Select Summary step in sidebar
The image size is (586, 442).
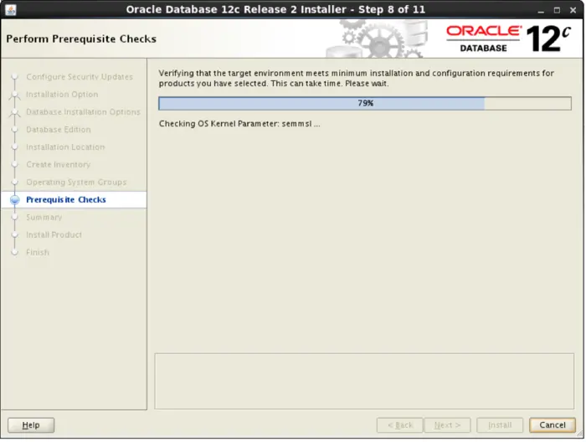[x=44, y=217]
